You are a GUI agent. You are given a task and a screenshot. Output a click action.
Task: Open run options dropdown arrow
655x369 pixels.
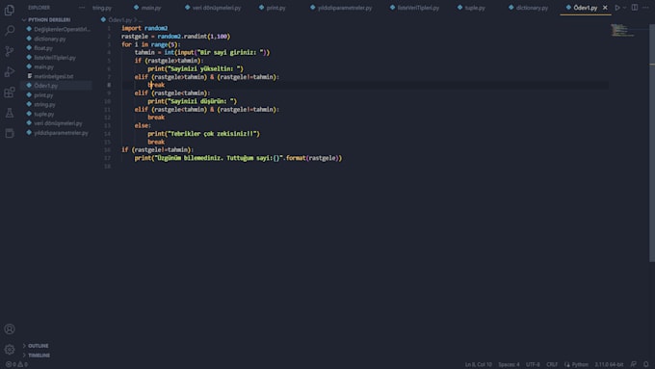(x=624, y=8)
